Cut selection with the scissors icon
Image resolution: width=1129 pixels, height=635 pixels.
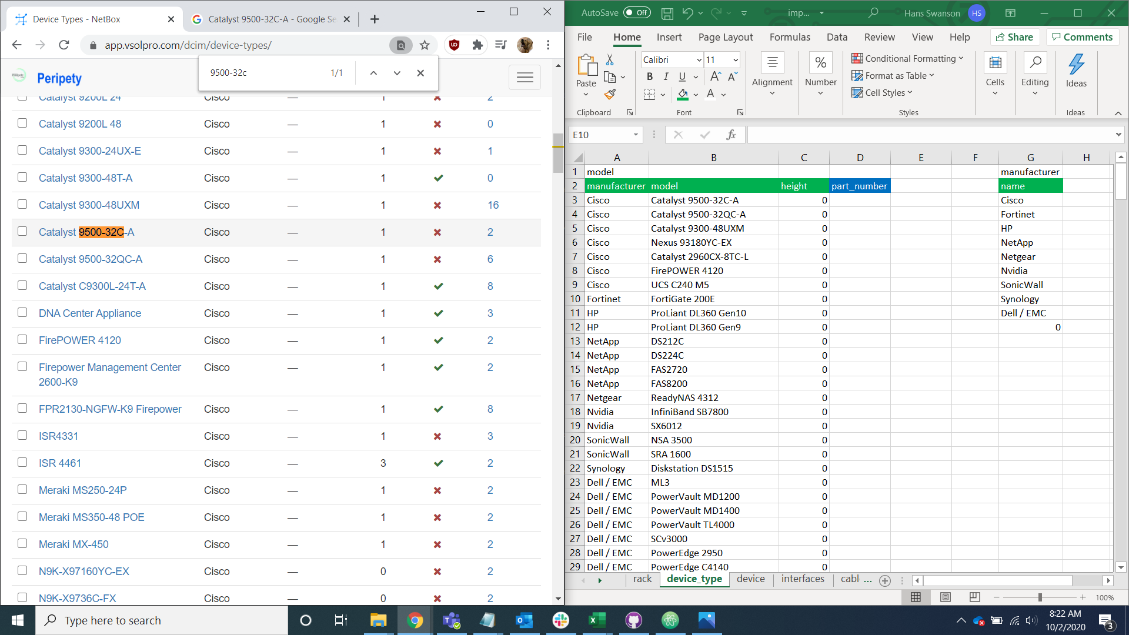[610, 60]
